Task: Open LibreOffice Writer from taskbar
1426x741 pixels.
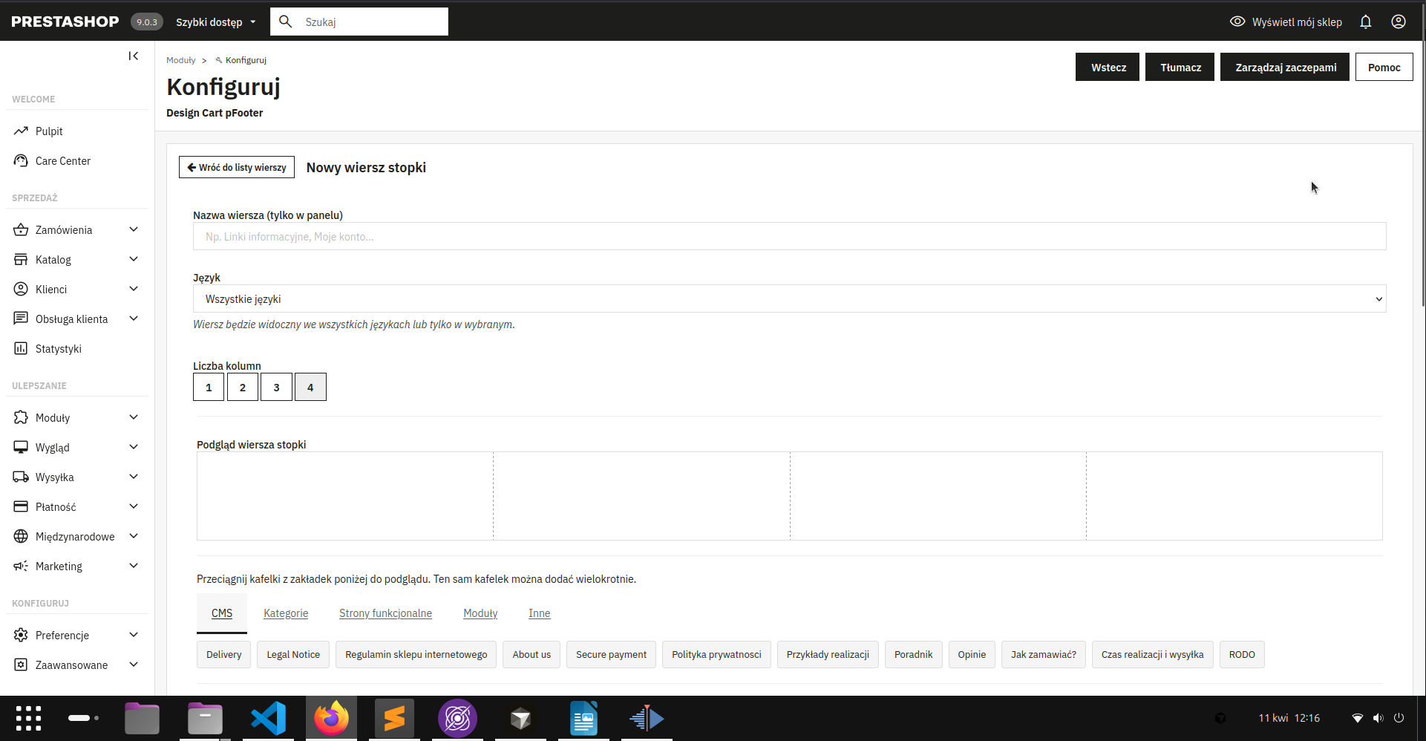Action: (x=583, y=718)
